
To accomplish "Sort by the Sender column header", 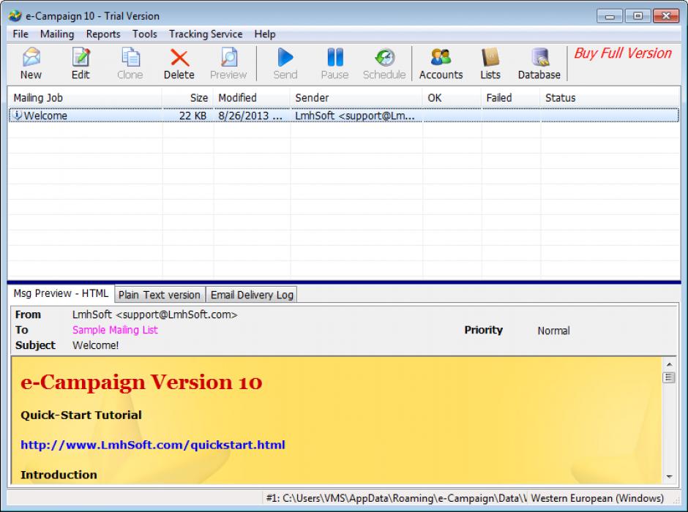I will click(356, 98).
